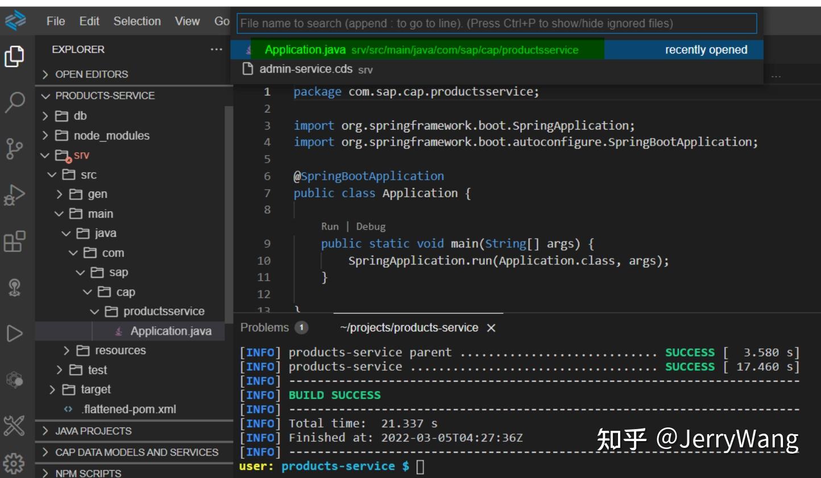Open Explorer more actions ellipsis

[x=216, y=49]
